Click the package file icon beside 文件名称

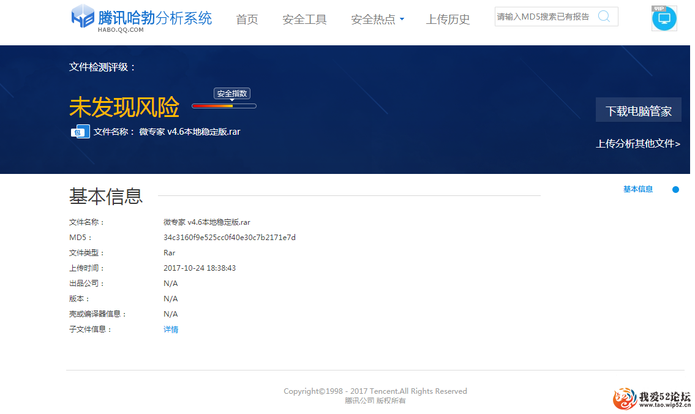pos(80,132)
